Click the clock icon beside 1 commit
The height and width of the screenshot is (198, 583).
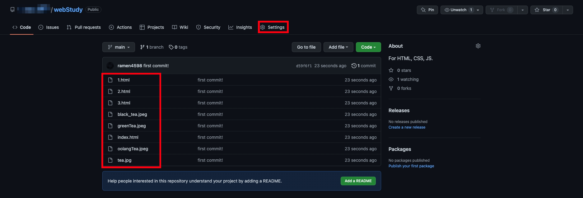click(x=354, y=66)
